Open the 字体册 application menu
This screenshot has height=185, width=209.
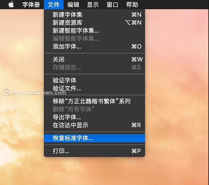[31, 4]
